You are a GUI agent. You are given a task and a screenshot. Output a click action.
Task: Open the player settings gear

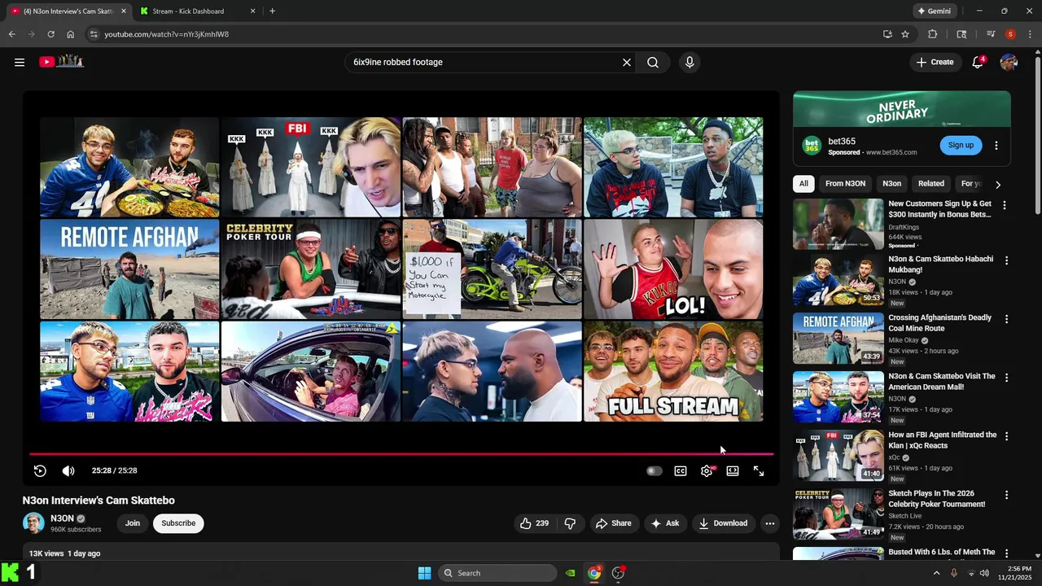click(707, 470)
